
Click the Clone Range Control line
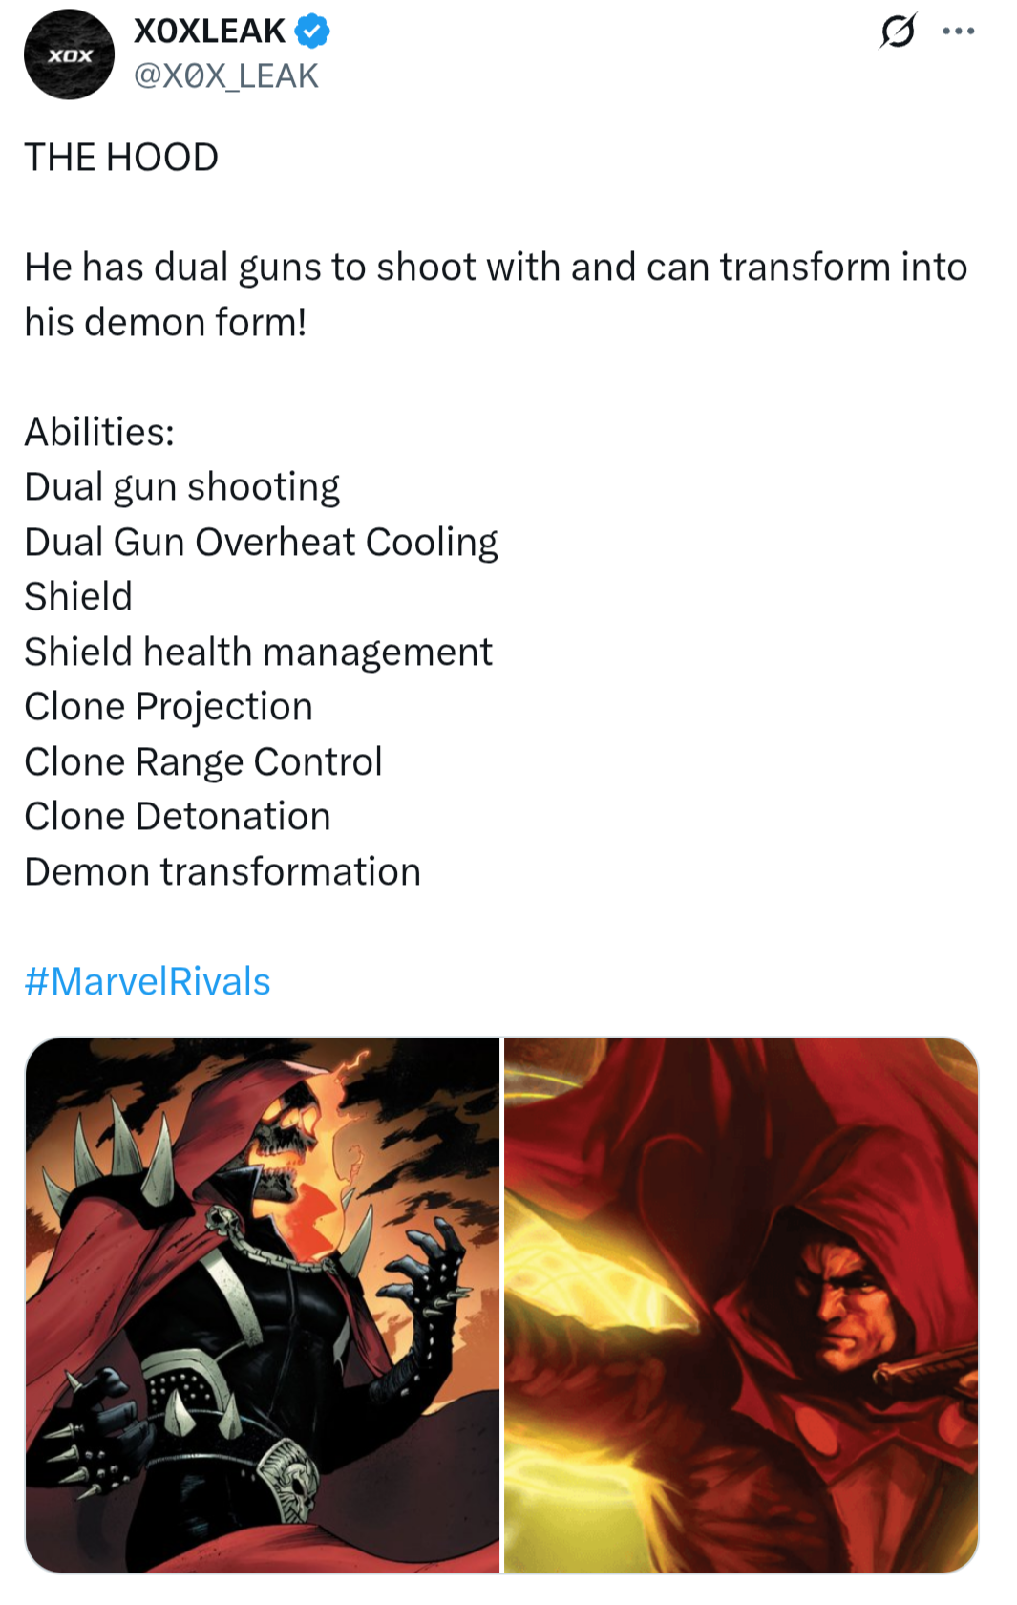pos(202,762)
